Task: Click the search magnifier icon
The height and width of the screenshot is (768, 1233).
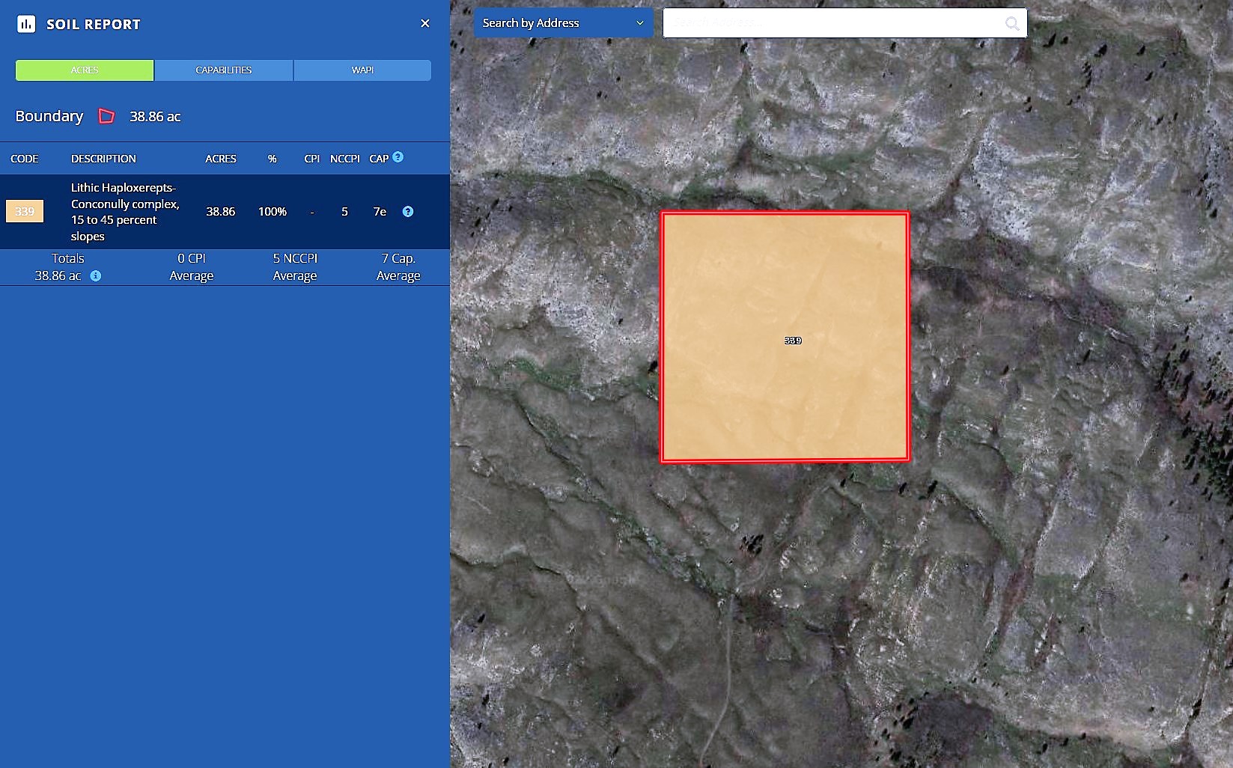Action: (1012, 23)
